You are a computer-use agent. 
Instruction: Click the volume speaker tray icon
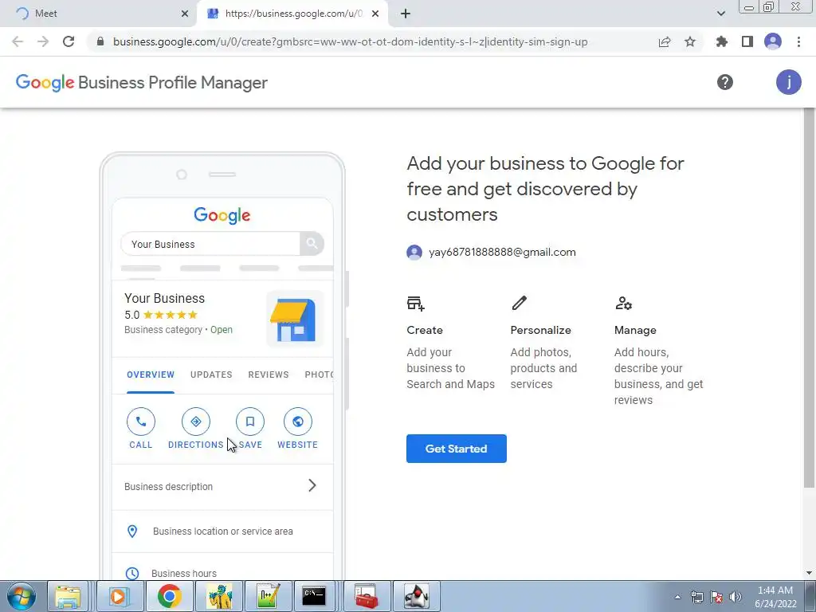(735, 597)
